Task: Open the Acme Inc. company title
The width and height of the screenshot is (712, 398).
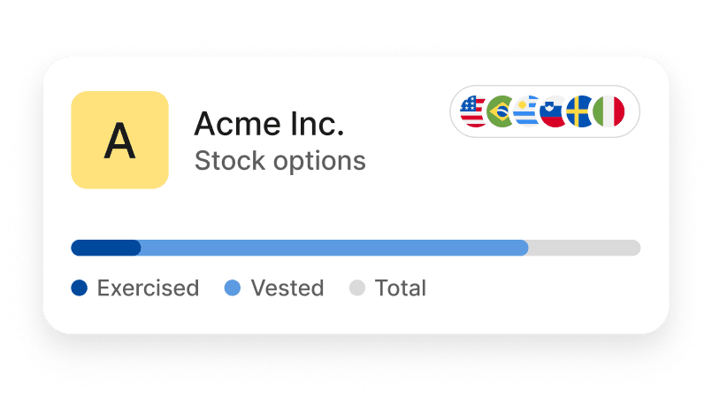Action: tap(269, 124)
